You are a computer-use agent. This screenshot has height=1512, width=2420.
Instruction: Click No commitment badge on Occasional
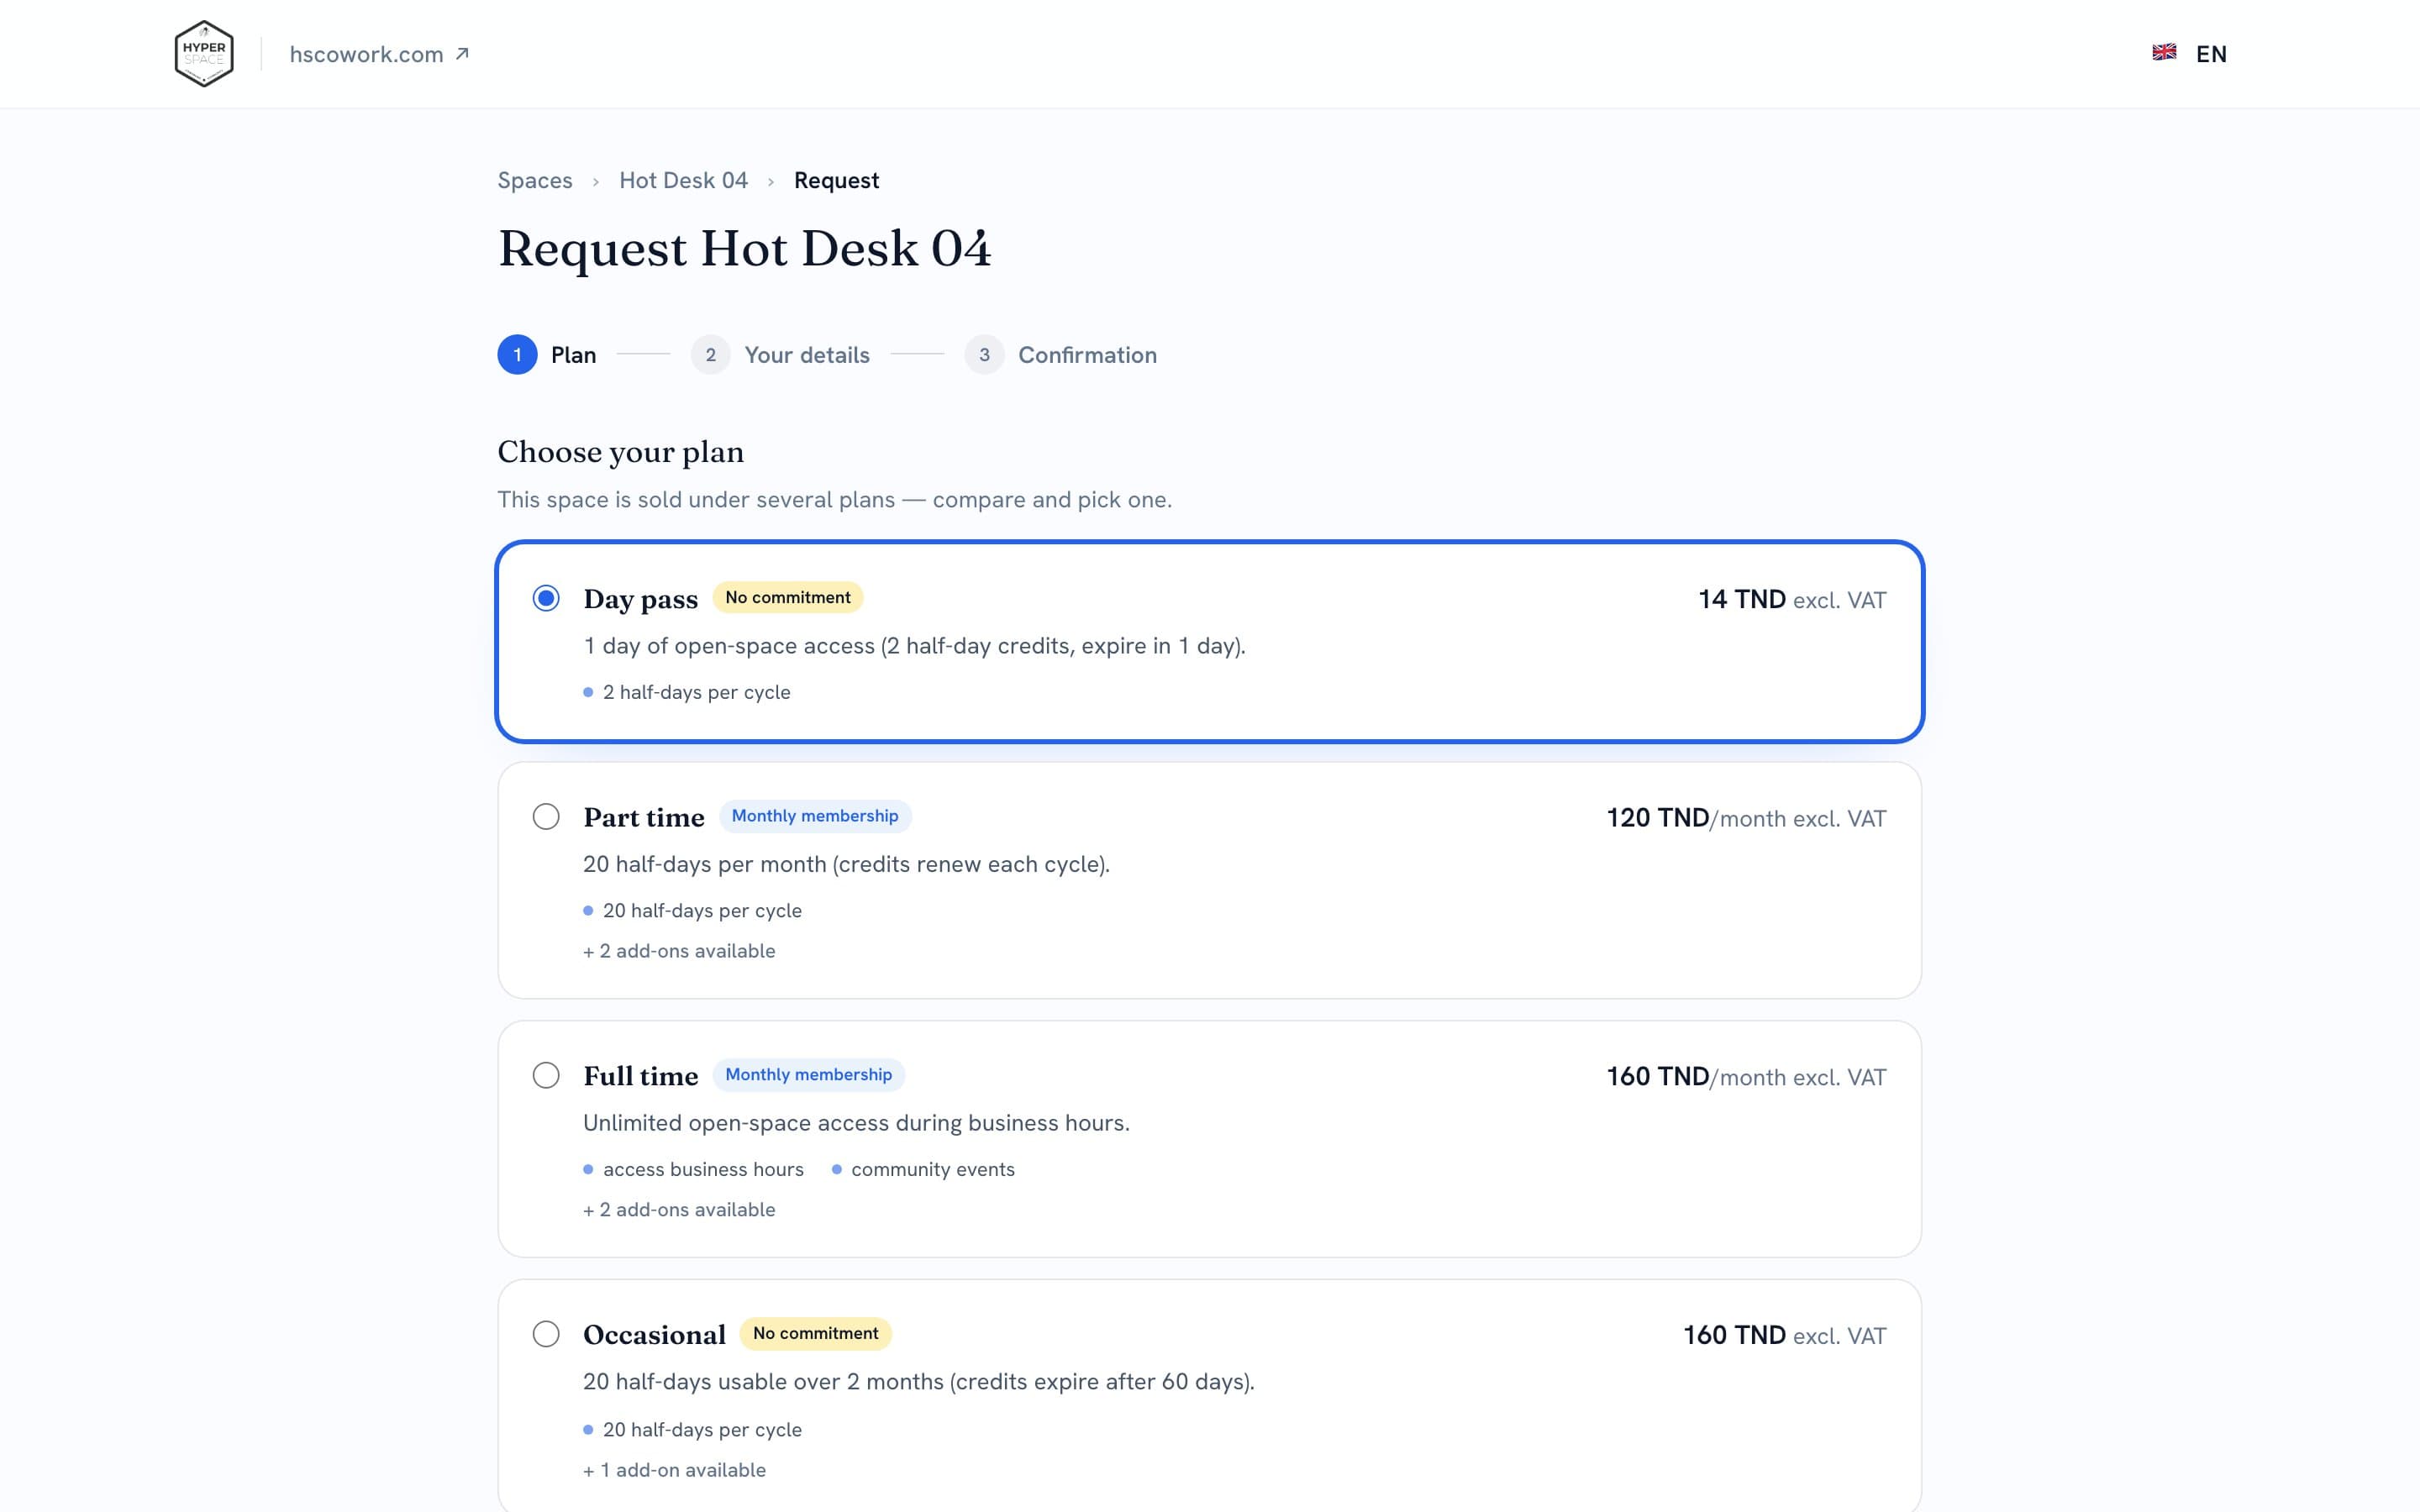coord(815,1333)
